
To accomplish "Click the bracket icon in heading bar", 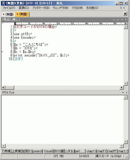I will coord(114,20).
